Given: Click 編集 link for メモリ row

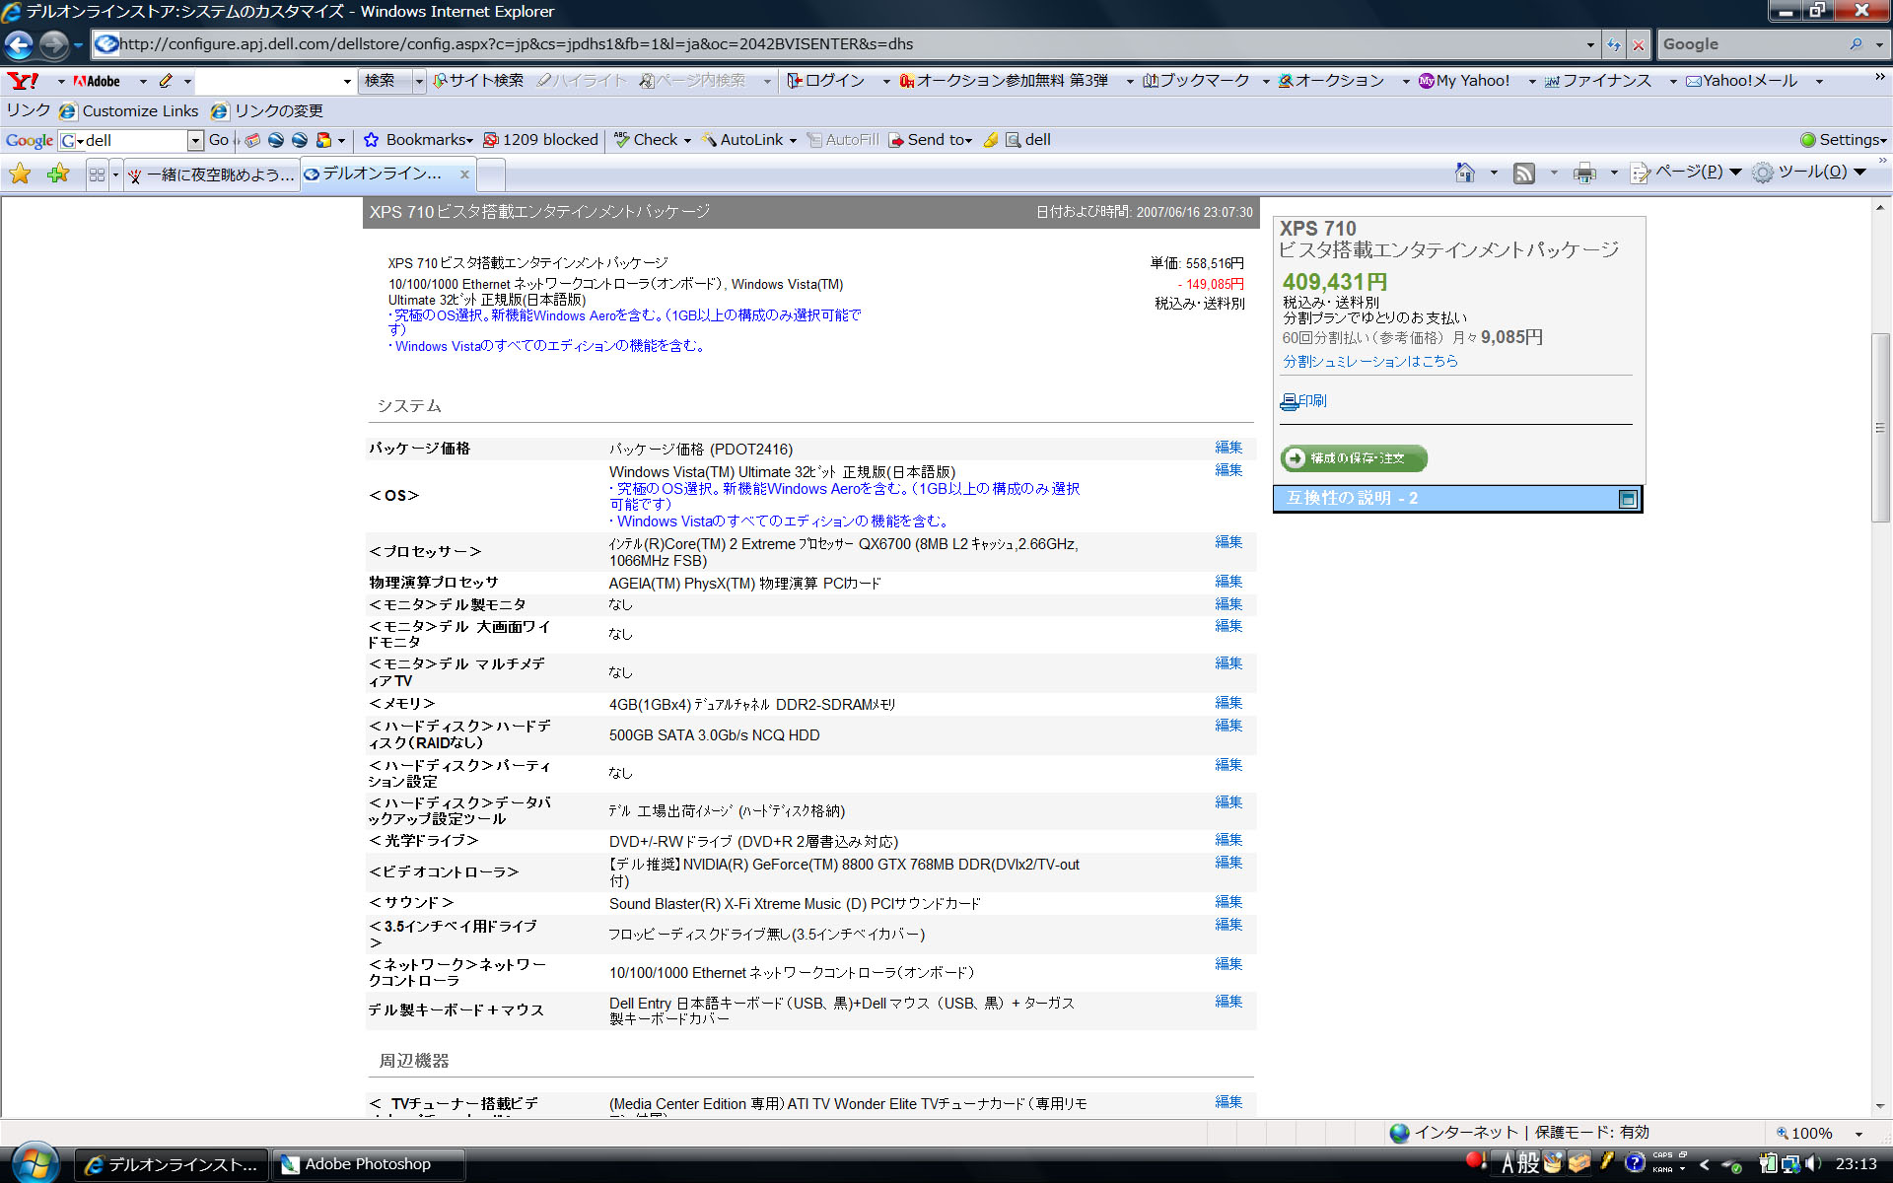Looking at the screenshot, I should tap(1228, 703).
